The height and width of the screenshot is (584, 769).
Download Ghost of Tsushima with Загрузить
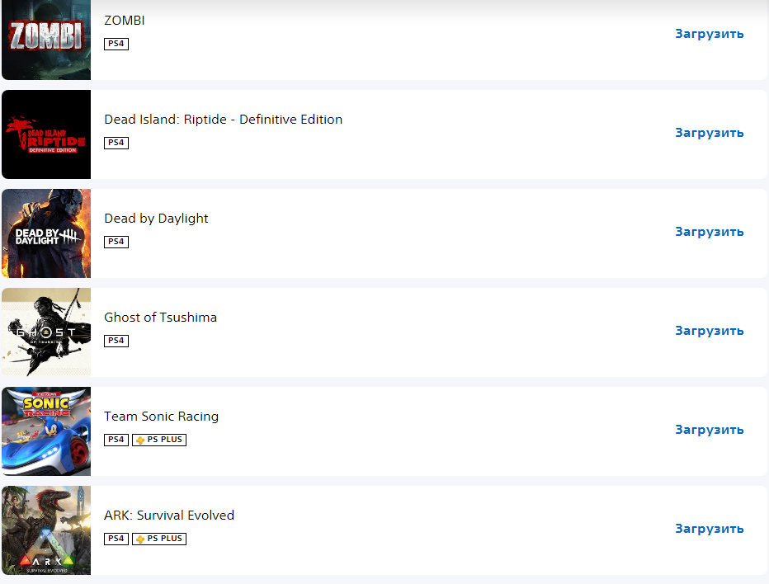[x=709, y=331]
